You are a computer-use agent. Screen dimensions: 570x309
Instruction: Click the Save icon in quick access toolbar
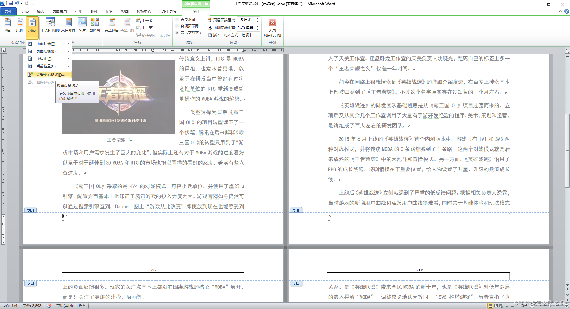tap(11, 3)
